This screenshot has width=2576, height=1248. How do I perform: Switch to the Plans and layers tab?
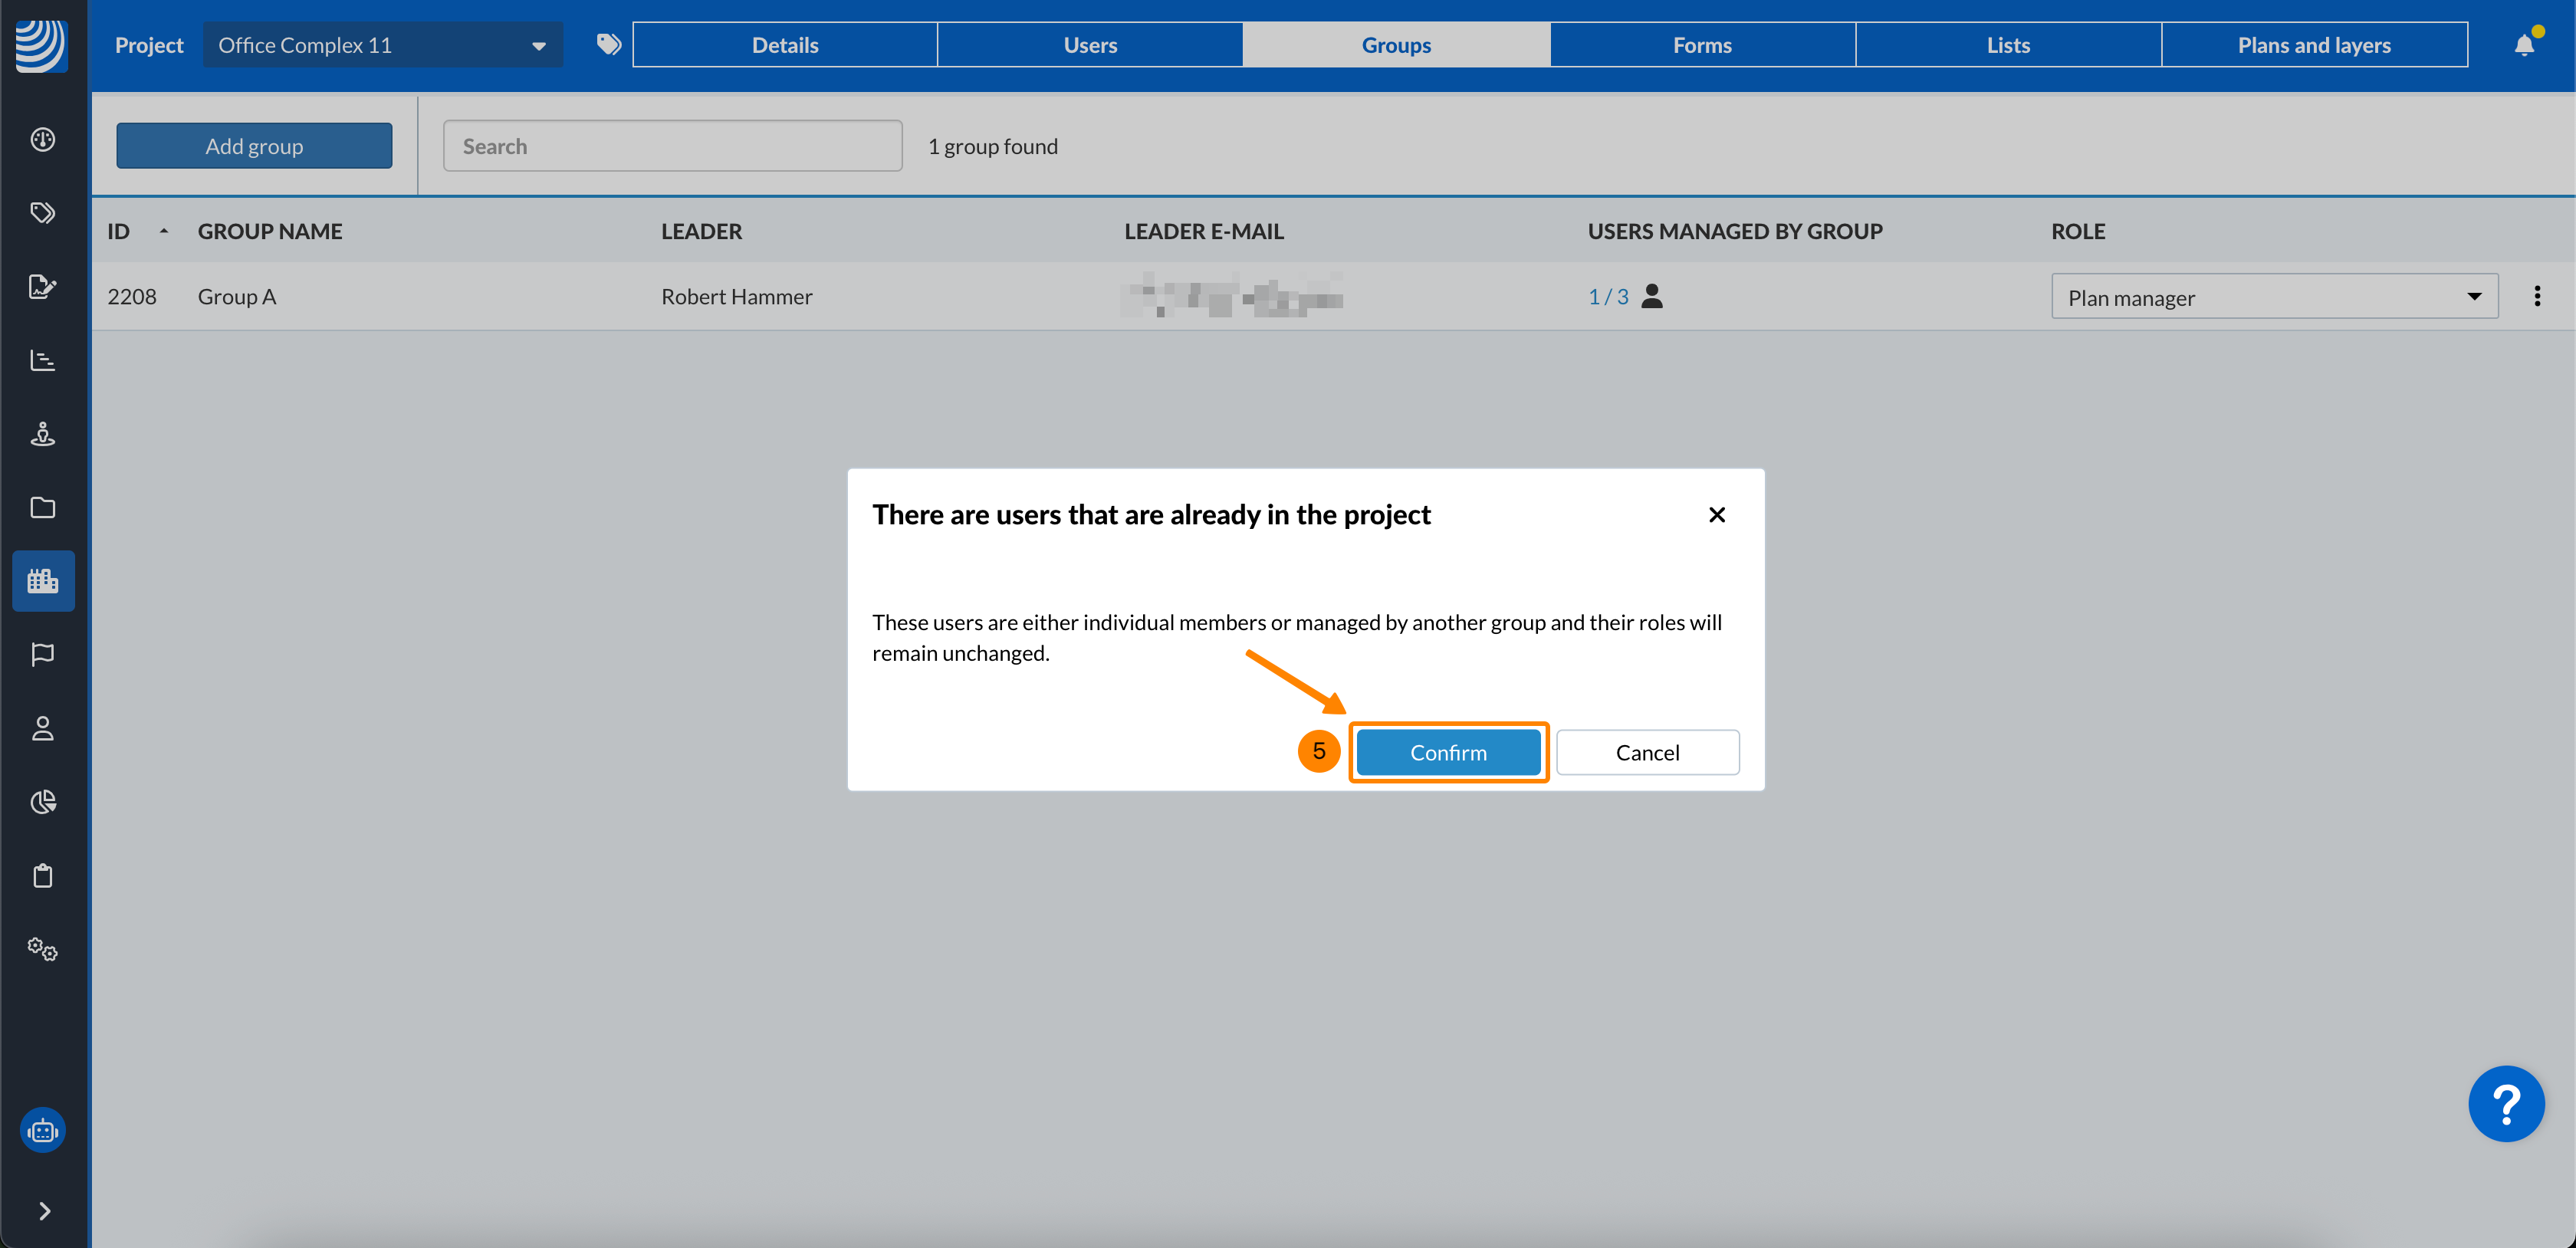2314,45
